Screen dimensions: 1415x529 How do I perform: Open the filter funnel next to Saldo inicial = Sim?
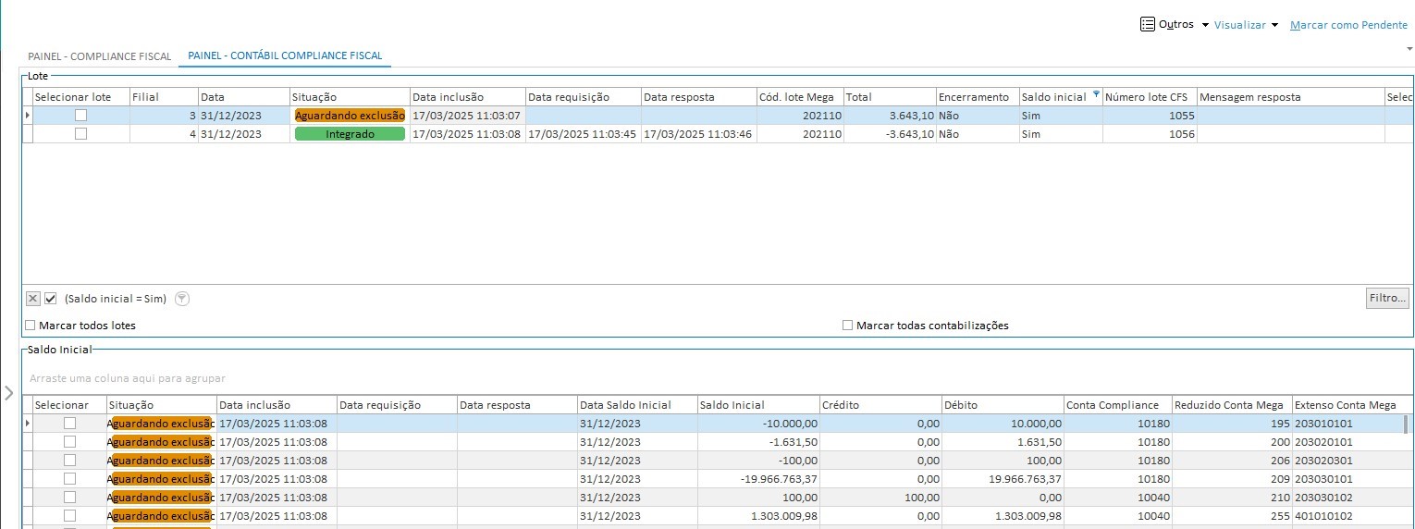coord(182,299)
